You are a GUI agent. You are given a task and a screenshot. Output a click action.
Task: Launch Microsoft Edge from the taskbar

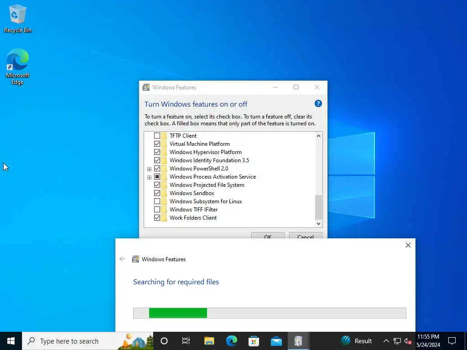231,341
